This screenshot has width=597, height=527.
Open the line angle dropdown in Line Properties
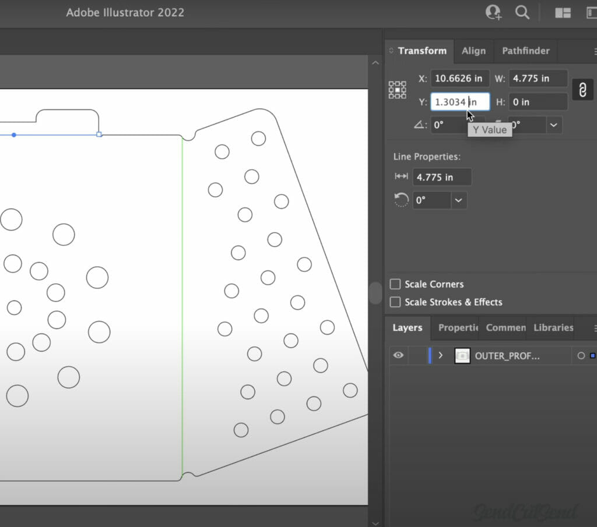[x=459, y=200]
